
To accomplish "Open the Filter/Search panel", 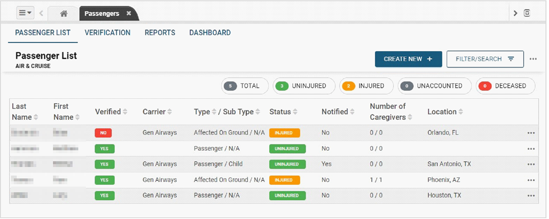I will click(x=485, y=59).
